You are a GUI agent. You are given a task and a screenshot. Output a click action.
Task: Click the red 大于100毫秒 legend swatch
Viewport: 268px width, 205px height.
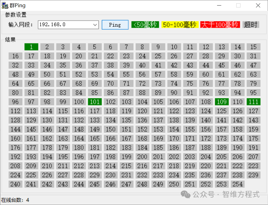pos(220,25)
